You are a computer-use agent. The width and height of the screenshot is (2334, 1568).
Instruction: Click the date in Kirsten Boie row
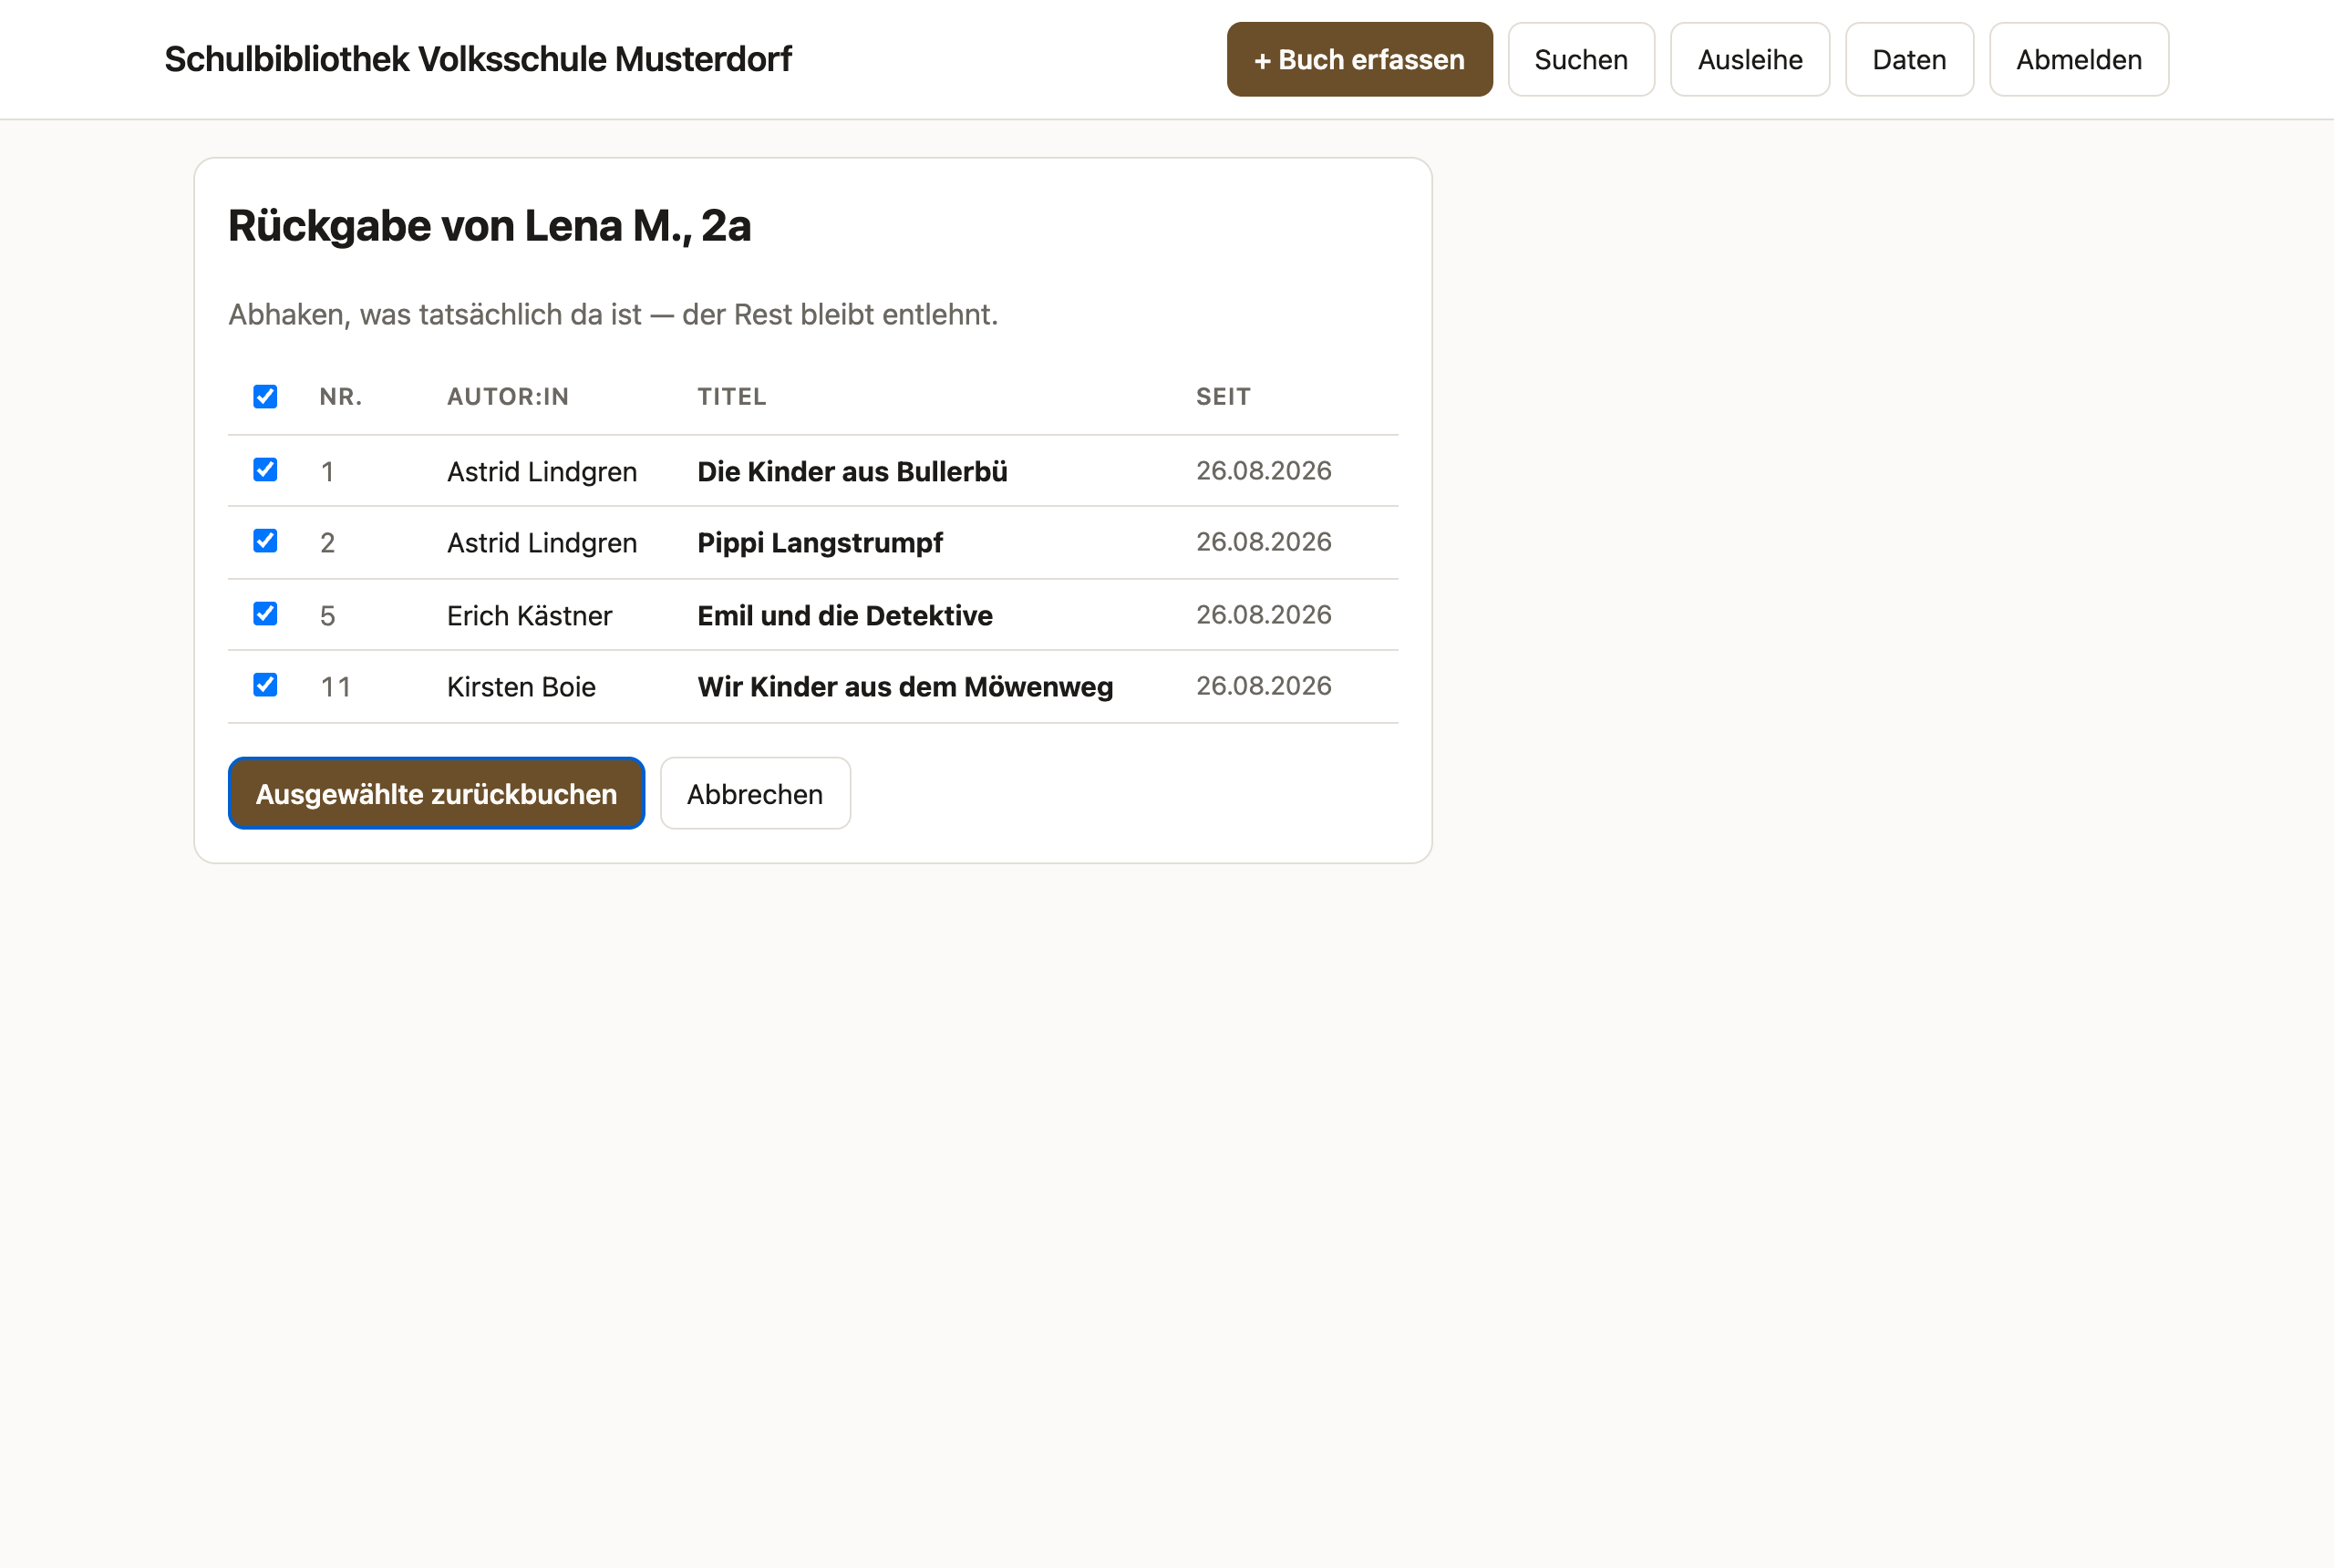[x=1264, y=686]
